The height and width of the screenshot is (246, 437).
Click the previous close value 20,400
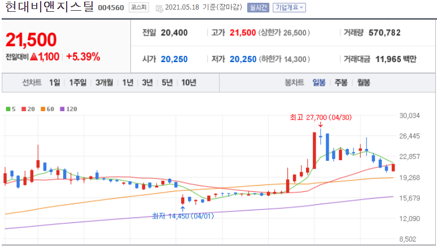point(174,33)
